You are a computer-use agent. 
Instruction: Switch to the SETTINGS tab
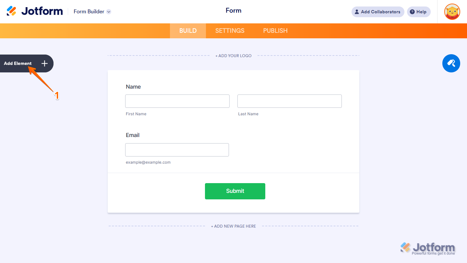click(x=230, y=31)
